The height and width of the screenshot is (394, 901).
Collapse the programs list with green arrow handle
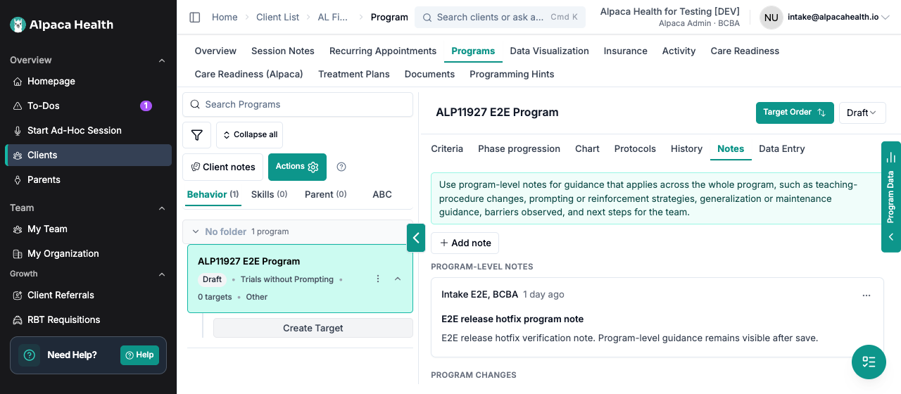416,238
